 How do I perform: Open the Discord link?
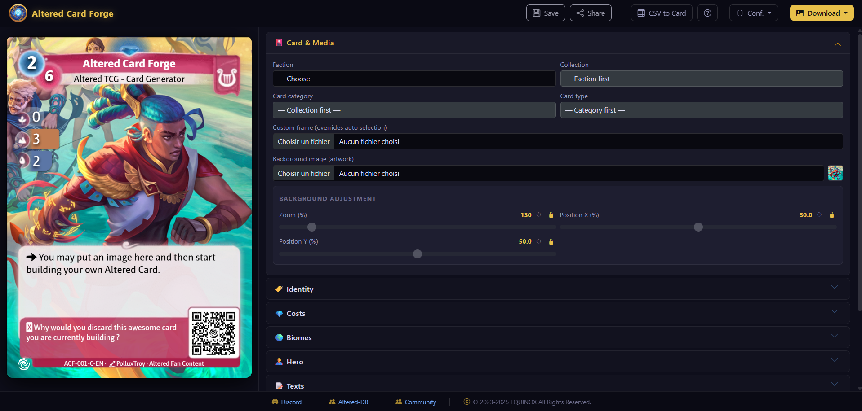[291, 402]
